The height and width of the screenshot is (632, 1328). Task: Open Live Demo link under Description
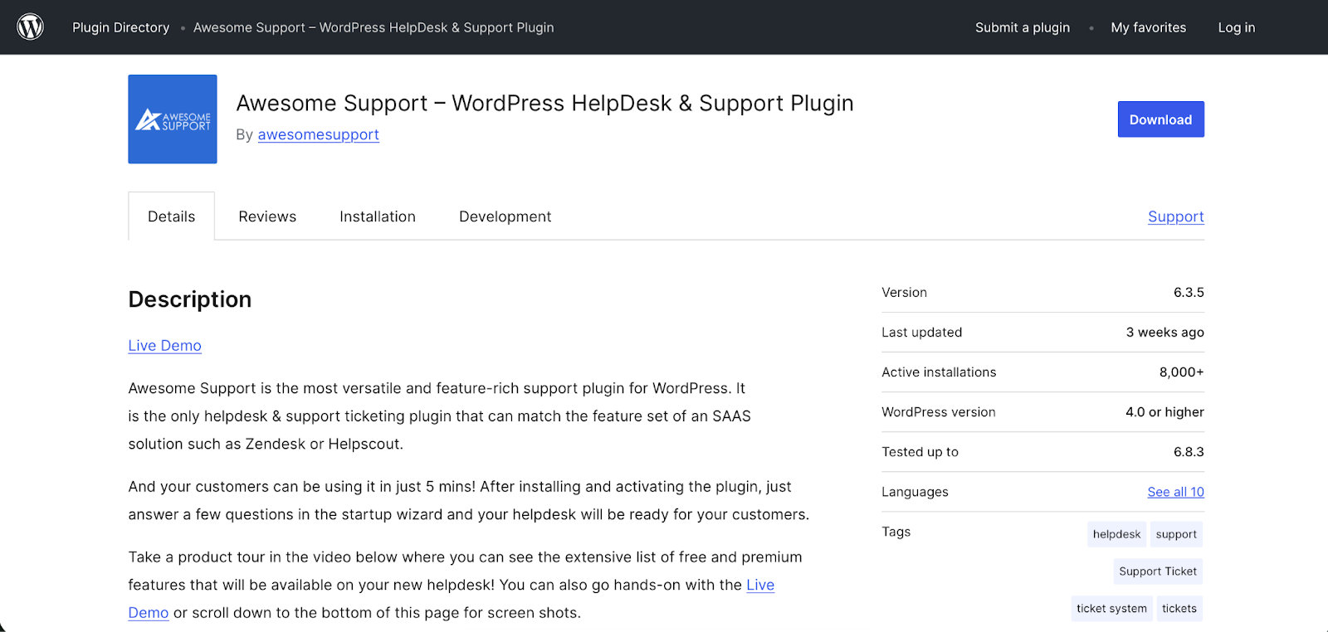tap(164, 346)
